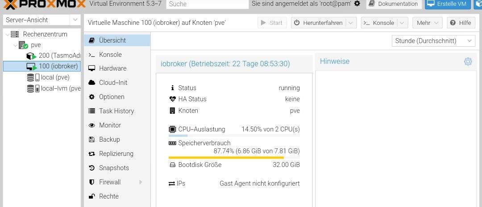Collapse the Rechenzentrum tree node
The image size is (482, 207).
coord(7,34)
